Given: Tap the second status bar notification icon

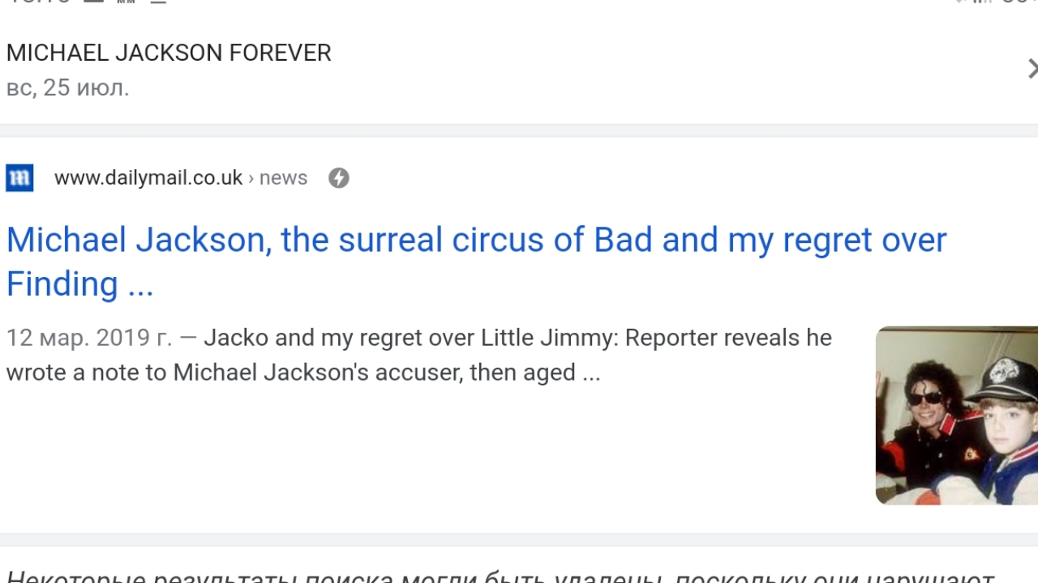Looking at the screenshot, I should [x=126, y=2].
